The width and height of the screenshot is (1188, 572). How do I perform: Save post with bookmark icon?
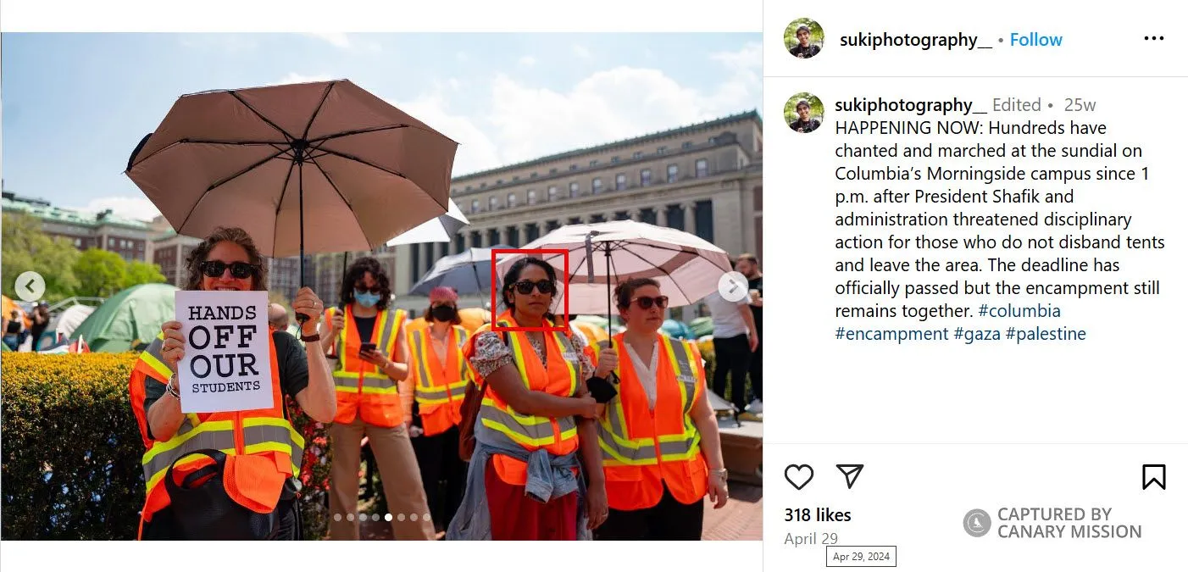click(1153, 477)
